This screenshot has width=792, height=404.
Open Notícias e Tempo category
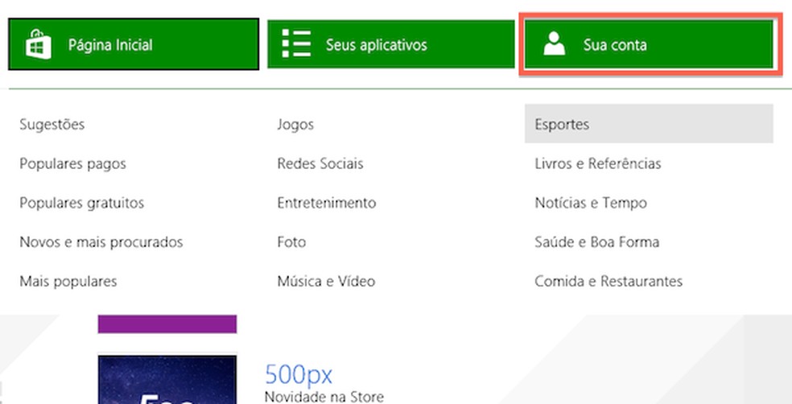coord(591,203)
